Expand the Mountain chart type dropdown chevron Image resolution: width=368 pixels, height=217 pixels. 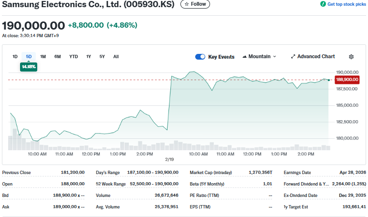click(274, 57)
